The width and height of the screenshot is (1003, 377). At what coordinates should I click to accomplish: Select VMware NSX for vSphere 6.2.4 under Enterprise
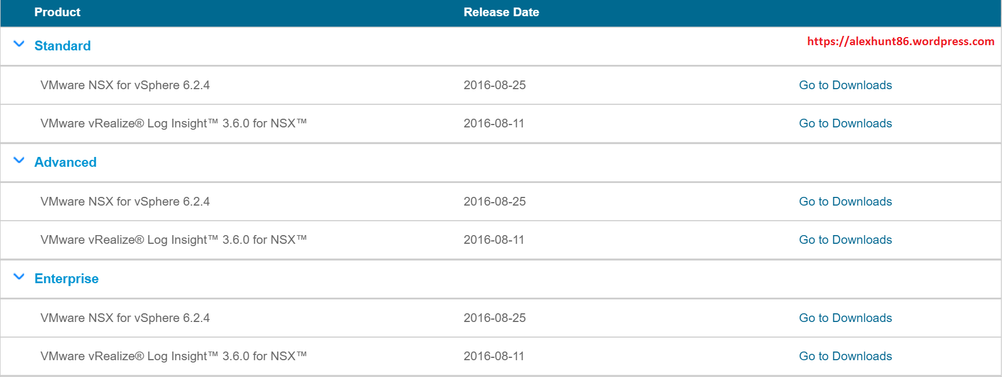point(125,318)
